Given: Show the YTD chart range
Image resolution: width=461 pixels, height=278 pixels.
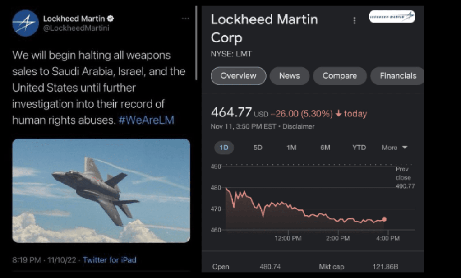Looking at the screenshot, I should tap(359, 148).
